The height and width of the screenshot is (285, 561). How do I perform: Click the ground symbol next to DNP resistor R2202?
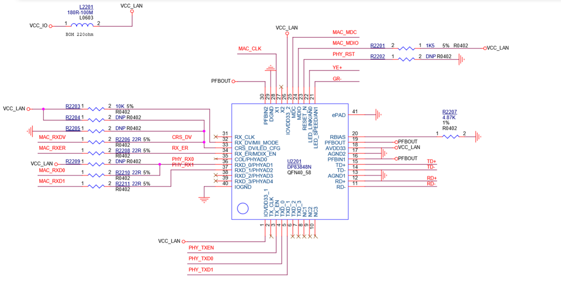click(x=461, y=58)
